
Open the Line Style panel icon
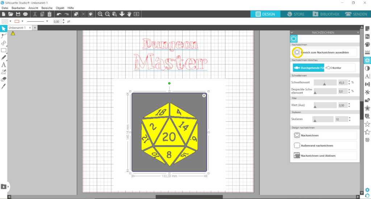pos(367,52)
